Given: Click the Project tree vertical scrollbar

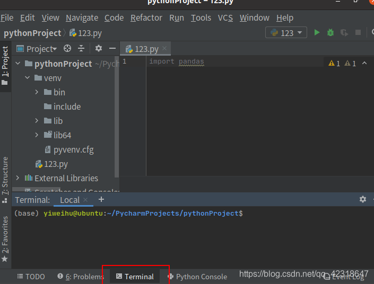Looking at the screenshot, I should [117, 117].
